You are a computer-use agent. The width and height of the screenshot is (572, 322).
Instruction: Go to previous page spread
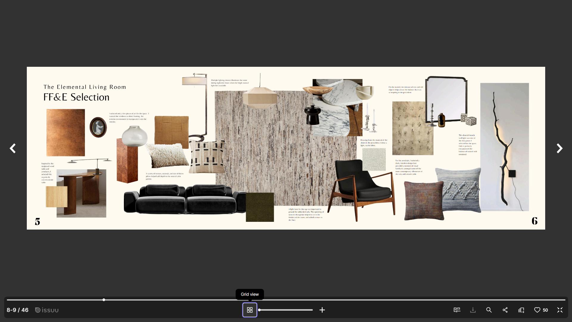pyautogui.click(x=13, y=148)
